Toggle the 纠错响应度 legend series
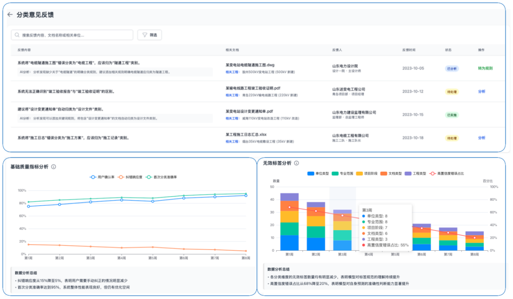This screenshot has width=513, height=299. (131, 177)
